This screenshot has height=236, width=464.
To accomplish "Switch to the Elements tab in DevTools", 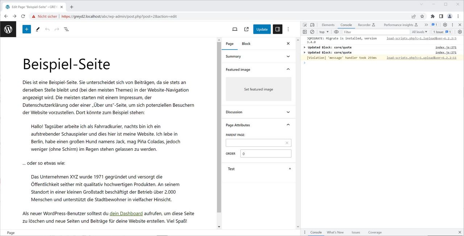I will click(328, 25).
